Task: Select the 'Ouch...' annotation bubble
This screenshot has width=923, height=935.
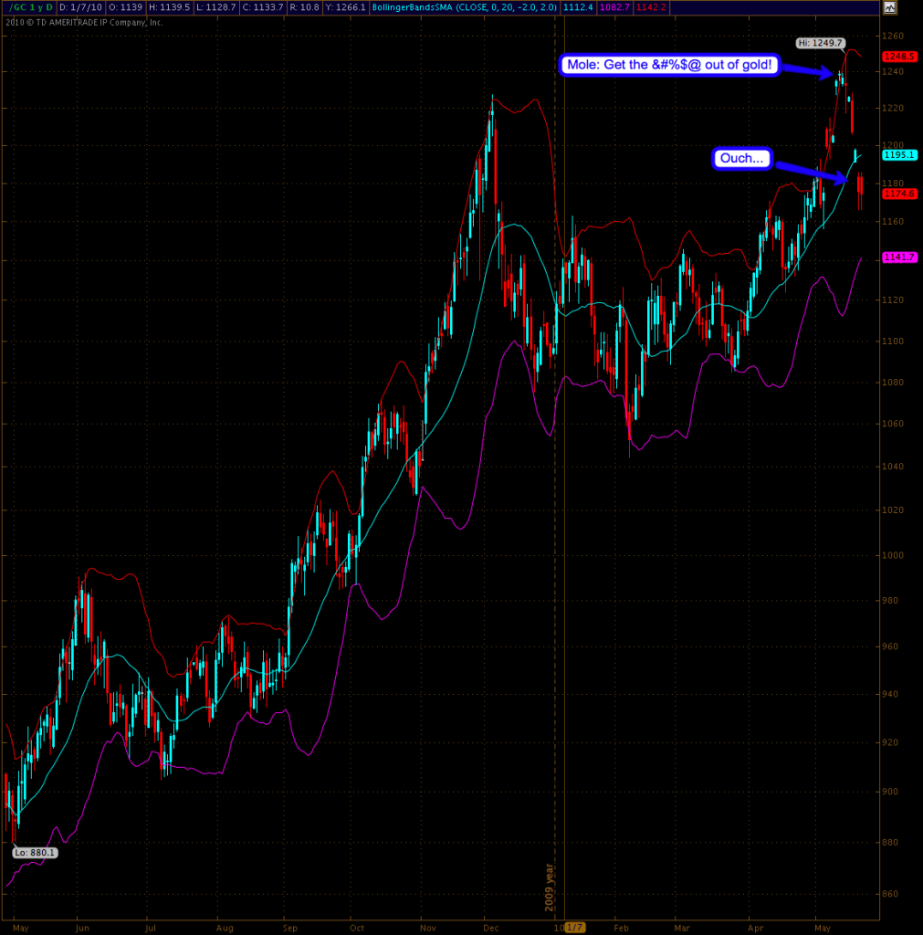Action: coord(741,159)
